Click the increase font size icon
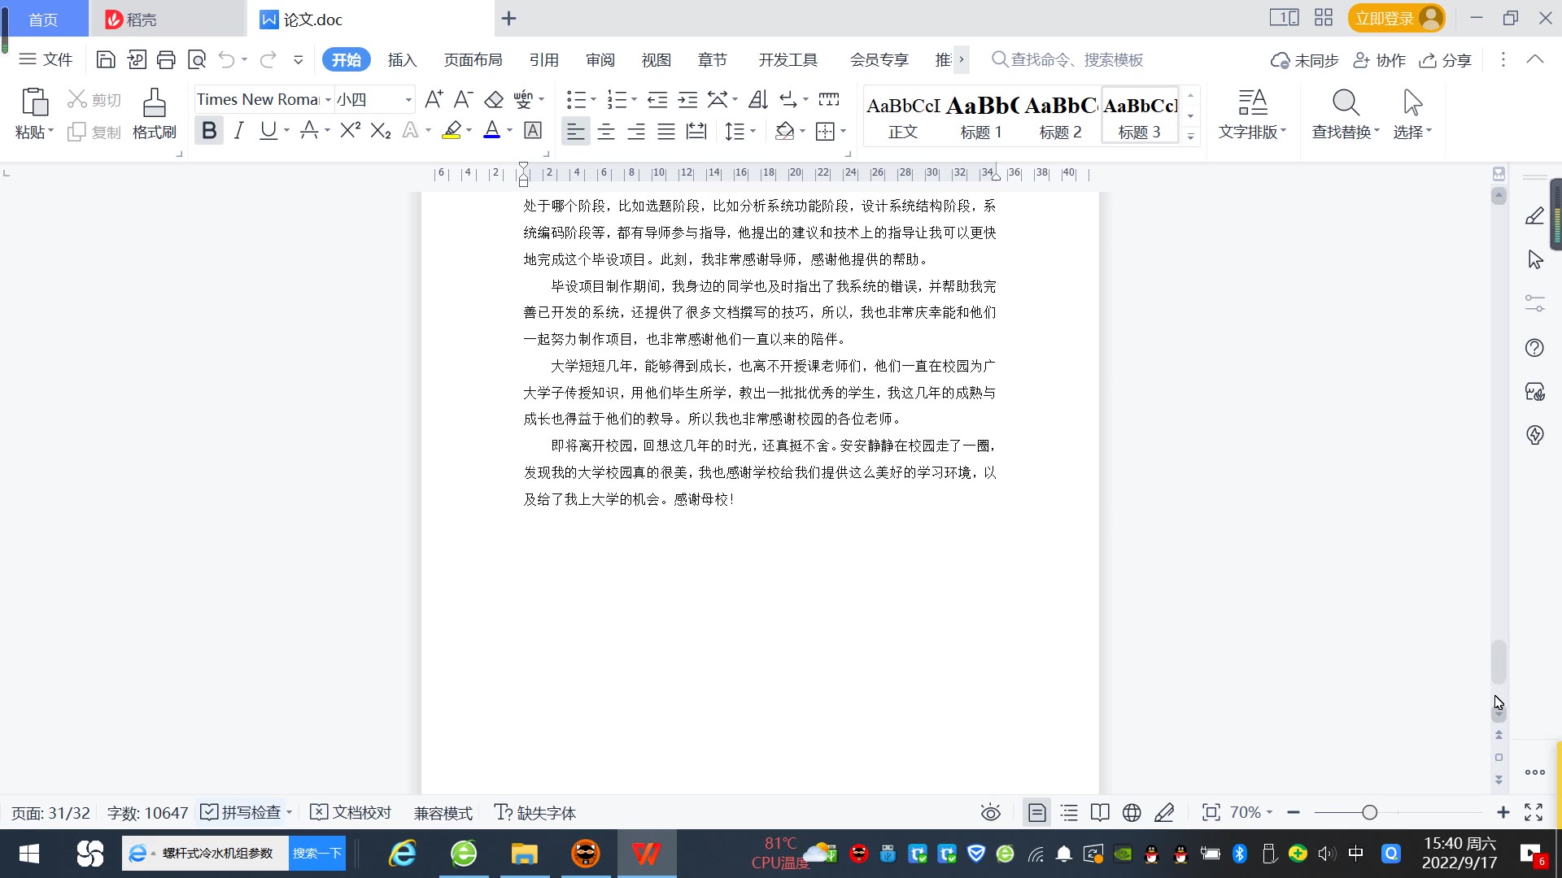 434,99
